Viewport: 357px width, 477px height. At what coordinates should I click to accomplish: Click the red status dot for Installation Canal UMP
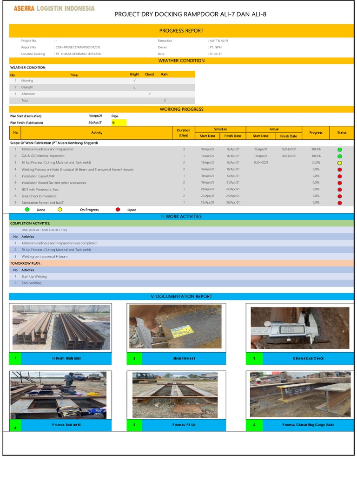click(340, 177)
